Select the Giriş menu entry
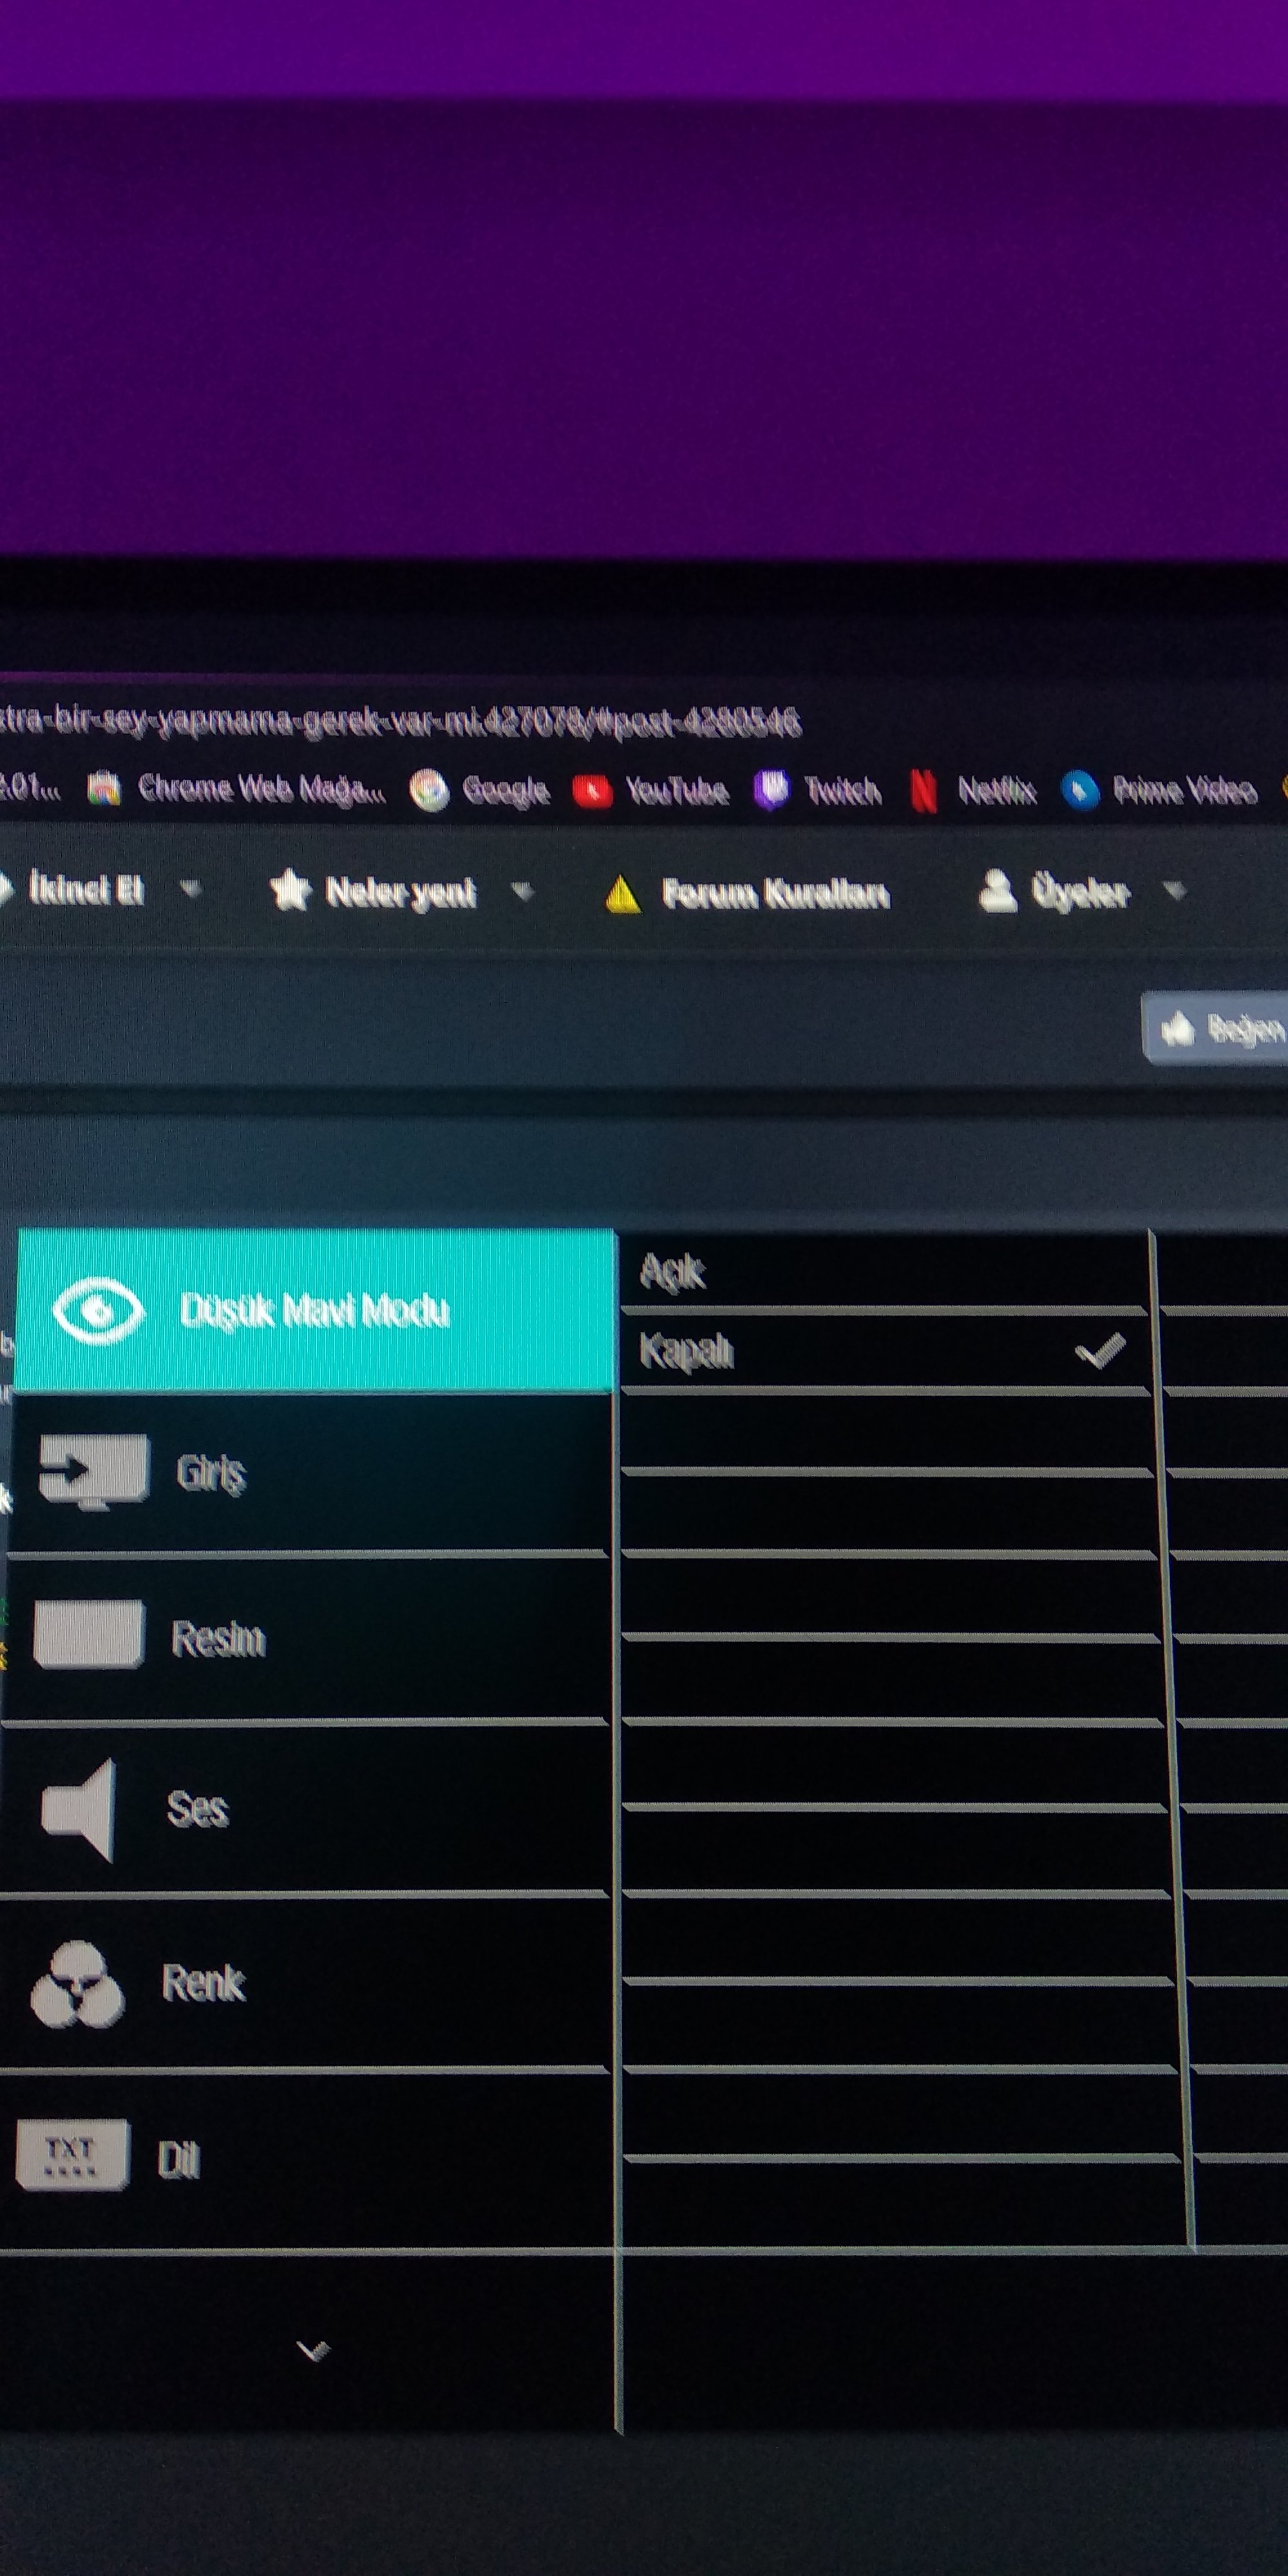1288x2576 pixels. click(310, 1473)
